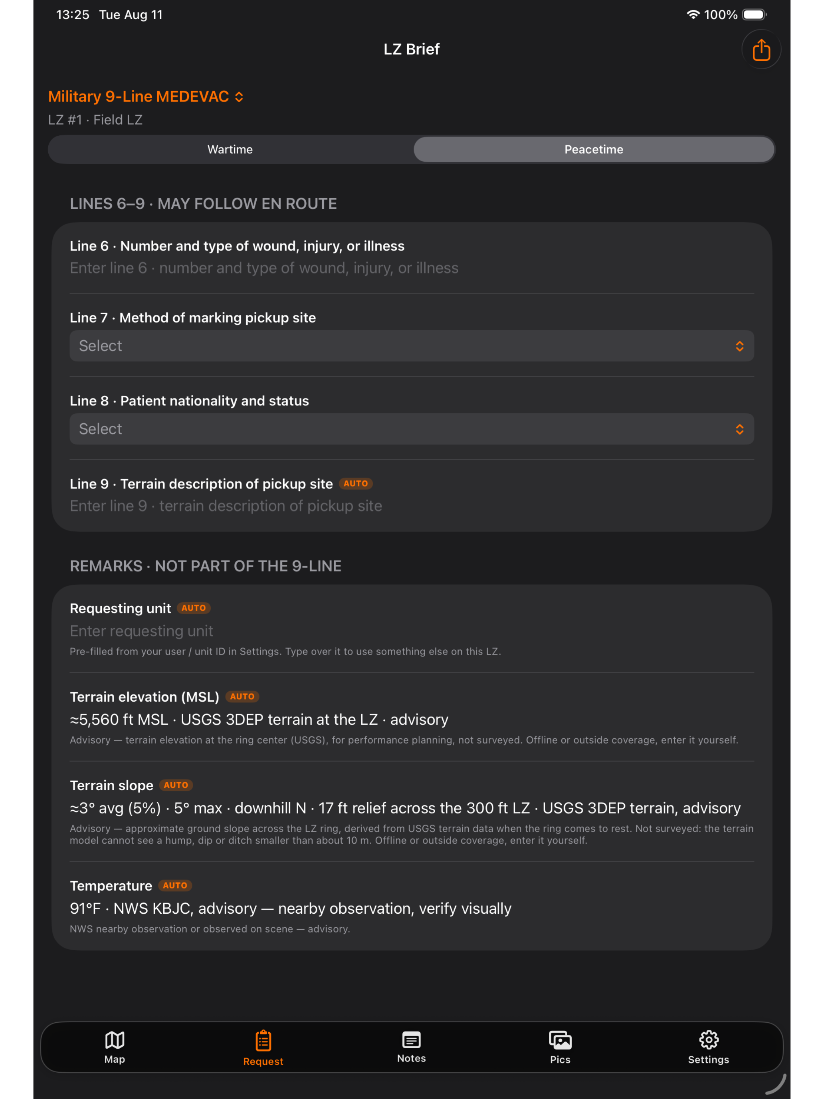824x1099 pixels.
Task: Focus the requesting unit text field
Action: coord(412,631)
